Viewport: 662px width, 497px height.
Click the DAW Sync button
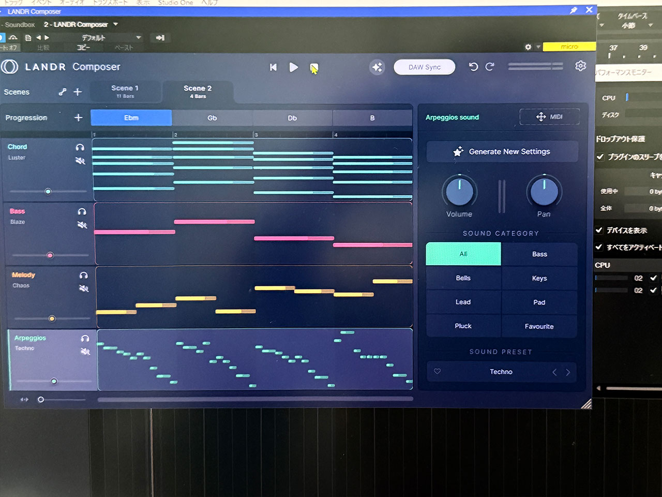[424, 67]
